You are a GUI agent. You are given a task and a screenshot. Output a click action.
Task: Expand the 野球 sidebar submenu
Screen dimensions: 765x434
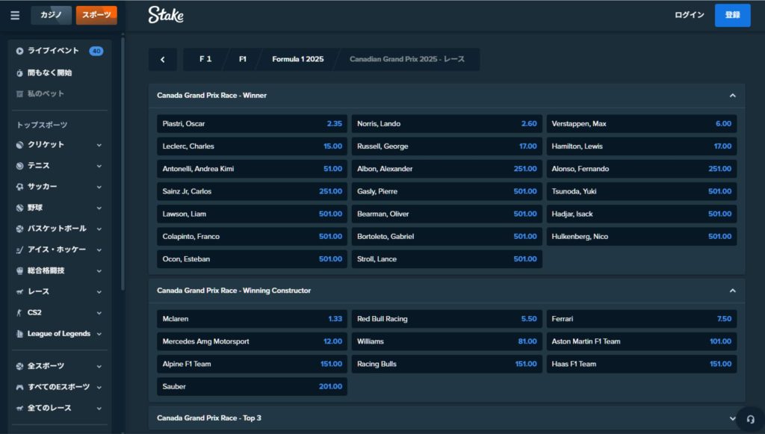click(x=99, y=208)
